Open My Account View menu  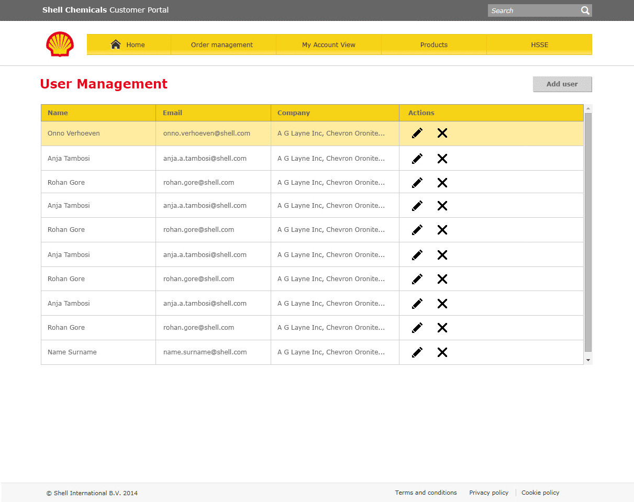click(x=329, y=44)
